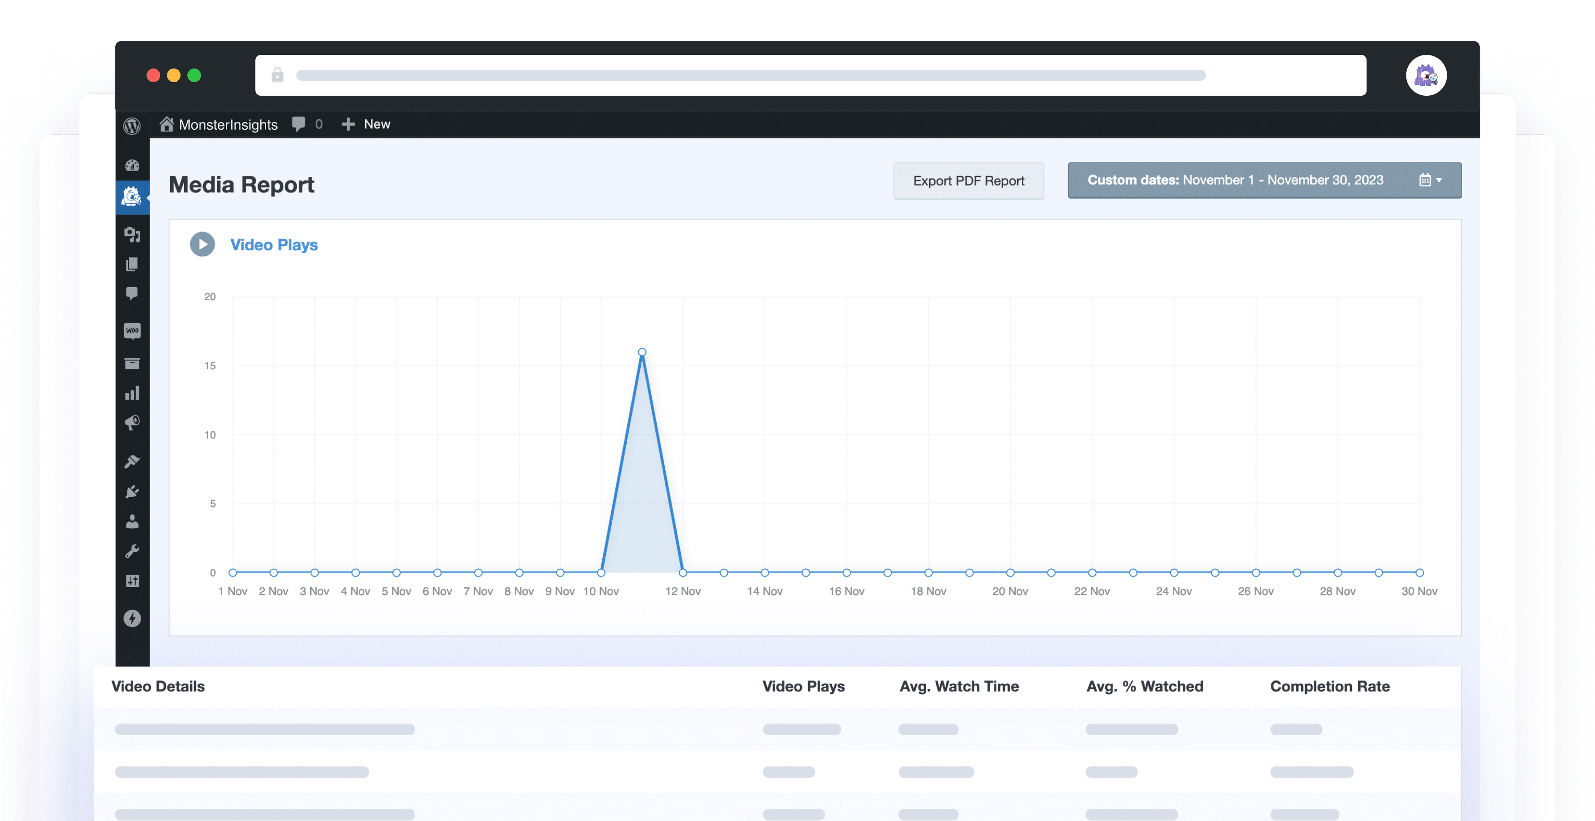Open the Media library sidebar icon
Viewport: 1595px width, 821px height.
pos(132,235)
